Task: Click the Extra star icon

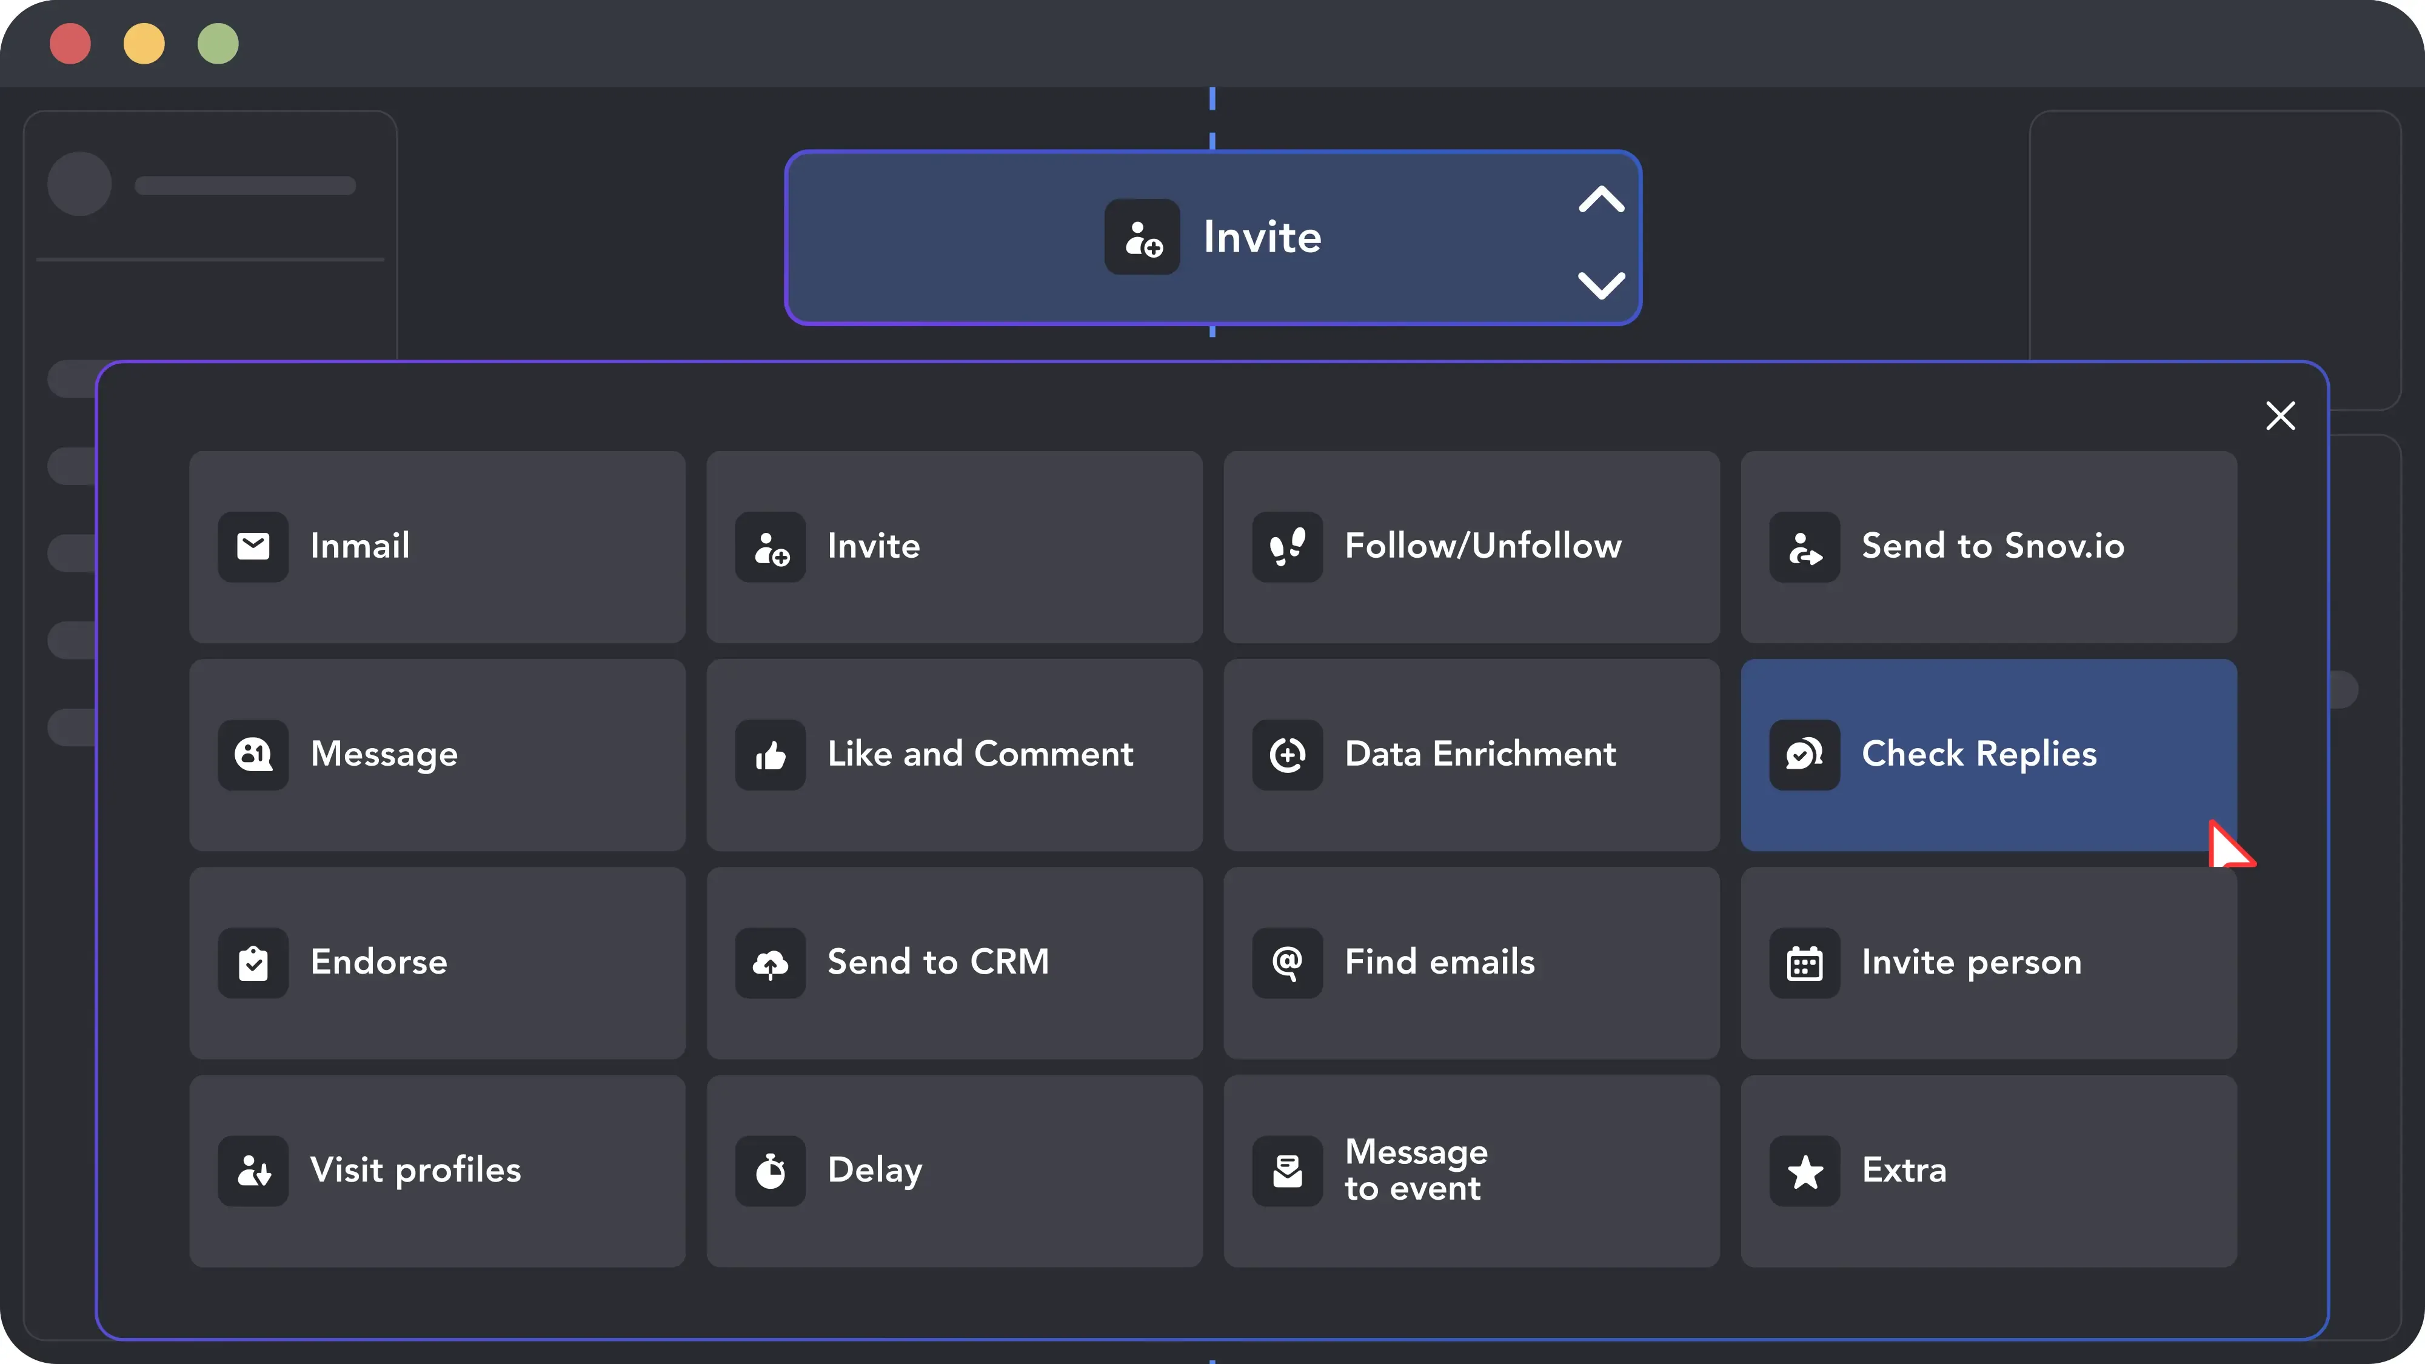Action: click(x=1804, y=1170)
